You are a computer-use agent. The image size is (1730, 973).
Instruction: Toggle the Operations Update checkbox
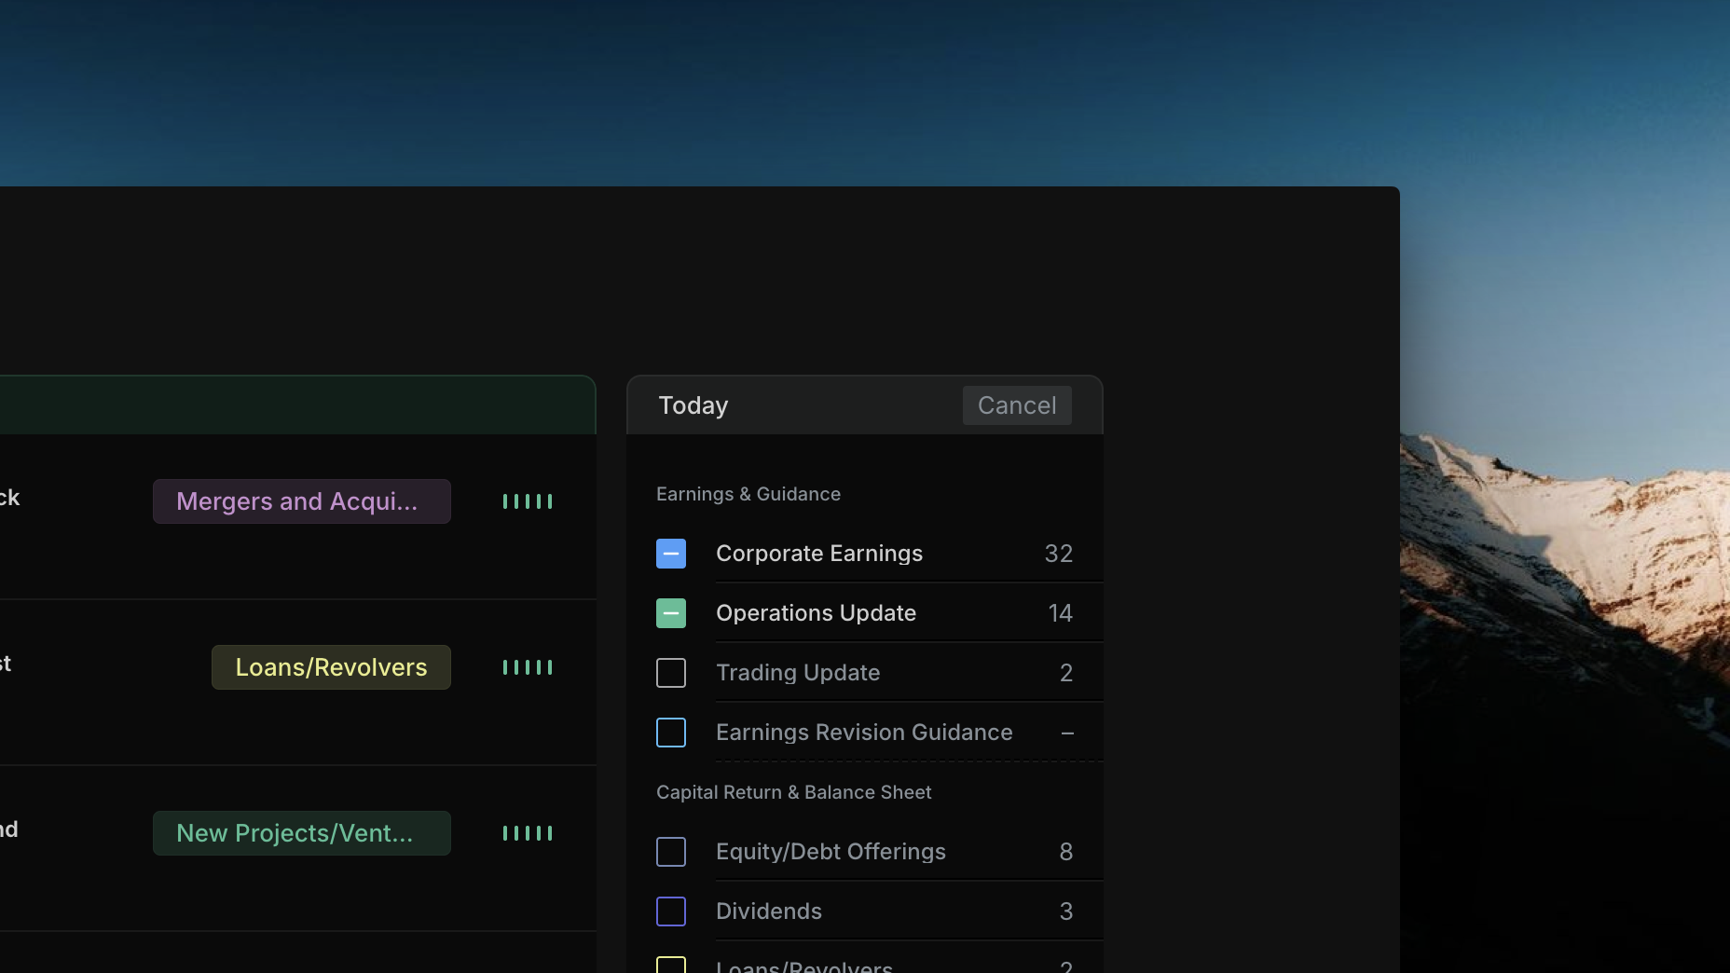[x=671, y=613]
